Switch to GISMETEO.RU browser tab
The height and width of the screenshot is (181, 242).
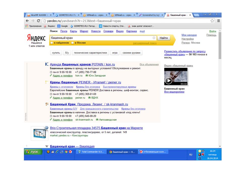tap(68, 15)
